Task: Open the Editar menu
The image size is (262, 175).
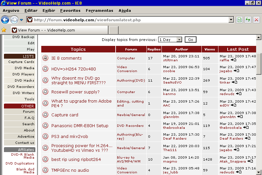Action: 31,10
